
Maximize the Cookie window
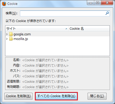[x=98, y=3]
